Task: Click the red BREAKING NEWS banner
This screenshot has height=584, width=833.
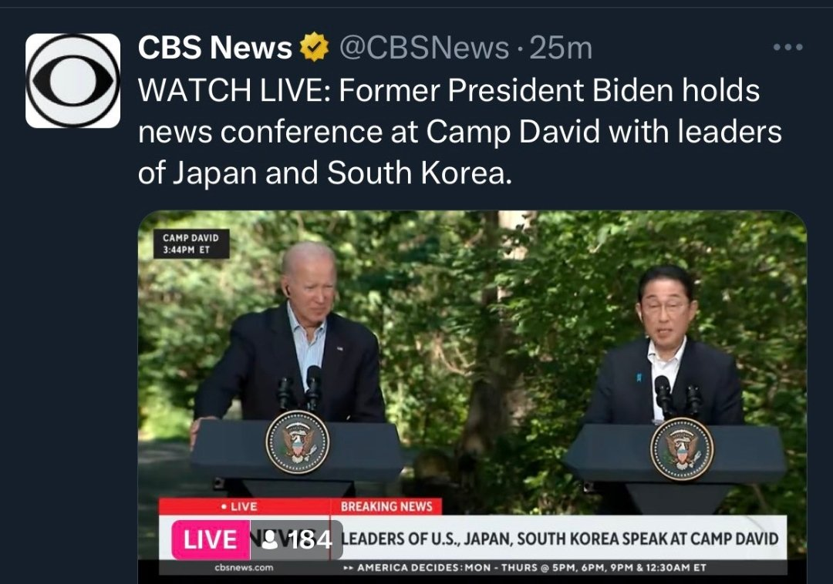Action: [386, 506]
